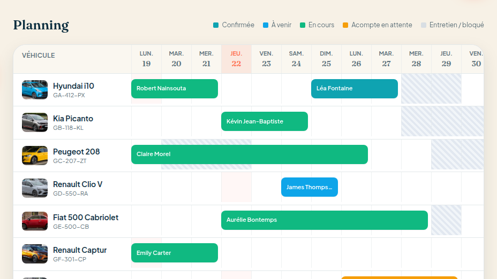Click plate number GC-207-ZT
497x279 pixels.
coord(70,161)
